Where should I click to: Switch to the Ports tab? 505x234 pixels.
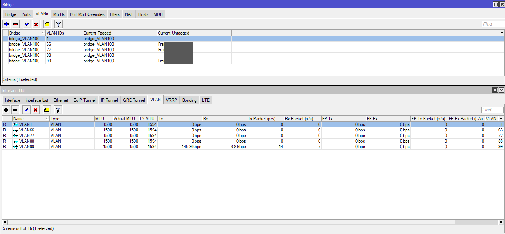tap(26, 14)
